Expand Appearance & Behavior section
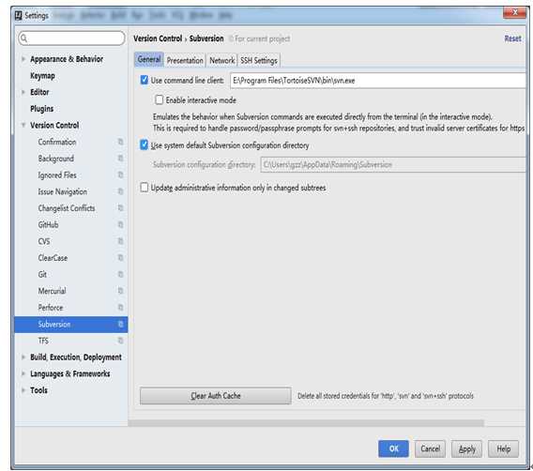This screenshot has height=471, width=533. tap(23, 59)
